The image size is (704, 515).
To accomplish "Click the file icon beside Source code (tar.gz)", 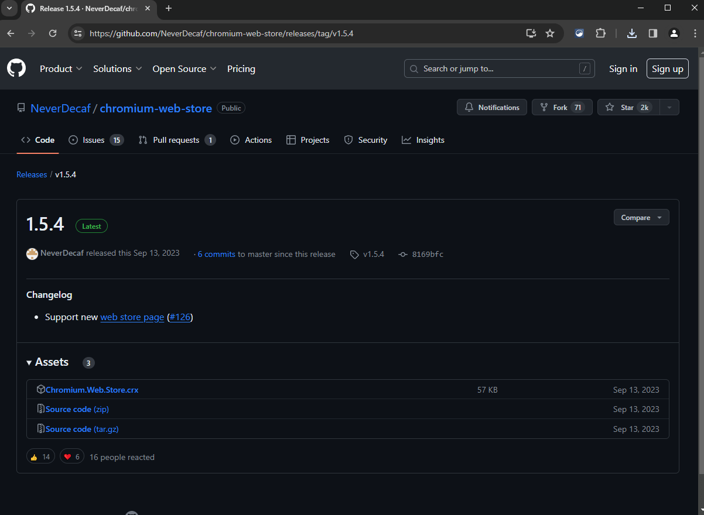I will (x=41, y=429).
